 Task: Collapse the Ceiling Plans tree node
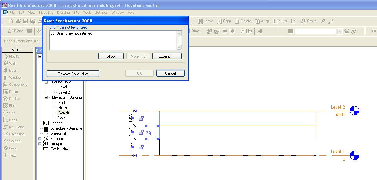46,82
